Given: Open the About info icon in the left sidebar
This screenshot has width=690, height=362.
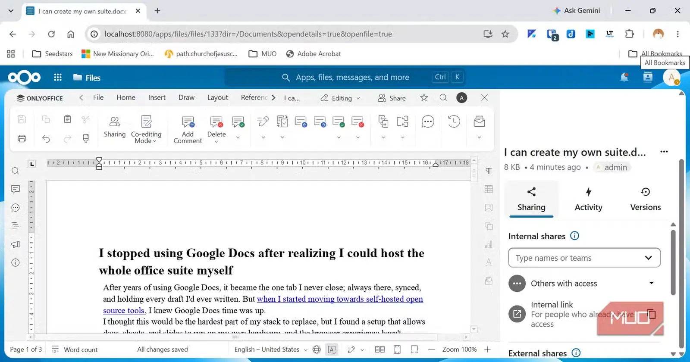Looking at the screenshot, I should click(16, 262).
